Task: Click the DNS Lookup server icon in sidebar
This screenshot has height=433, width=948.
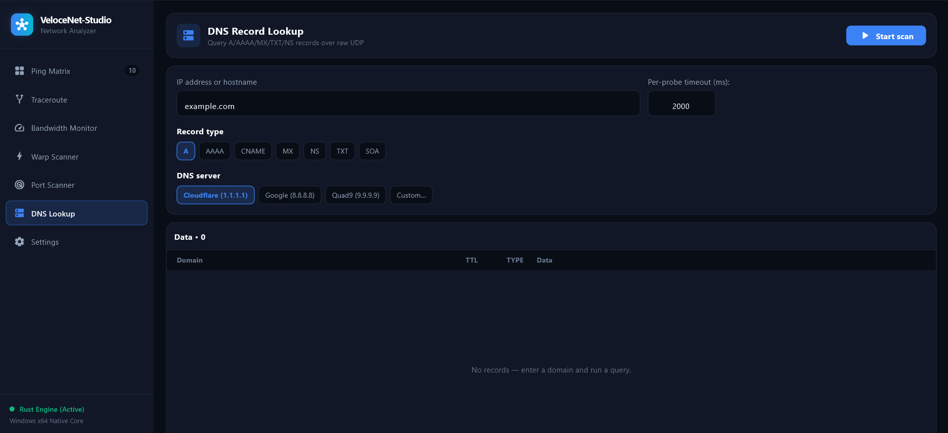Action: point(19,213)
